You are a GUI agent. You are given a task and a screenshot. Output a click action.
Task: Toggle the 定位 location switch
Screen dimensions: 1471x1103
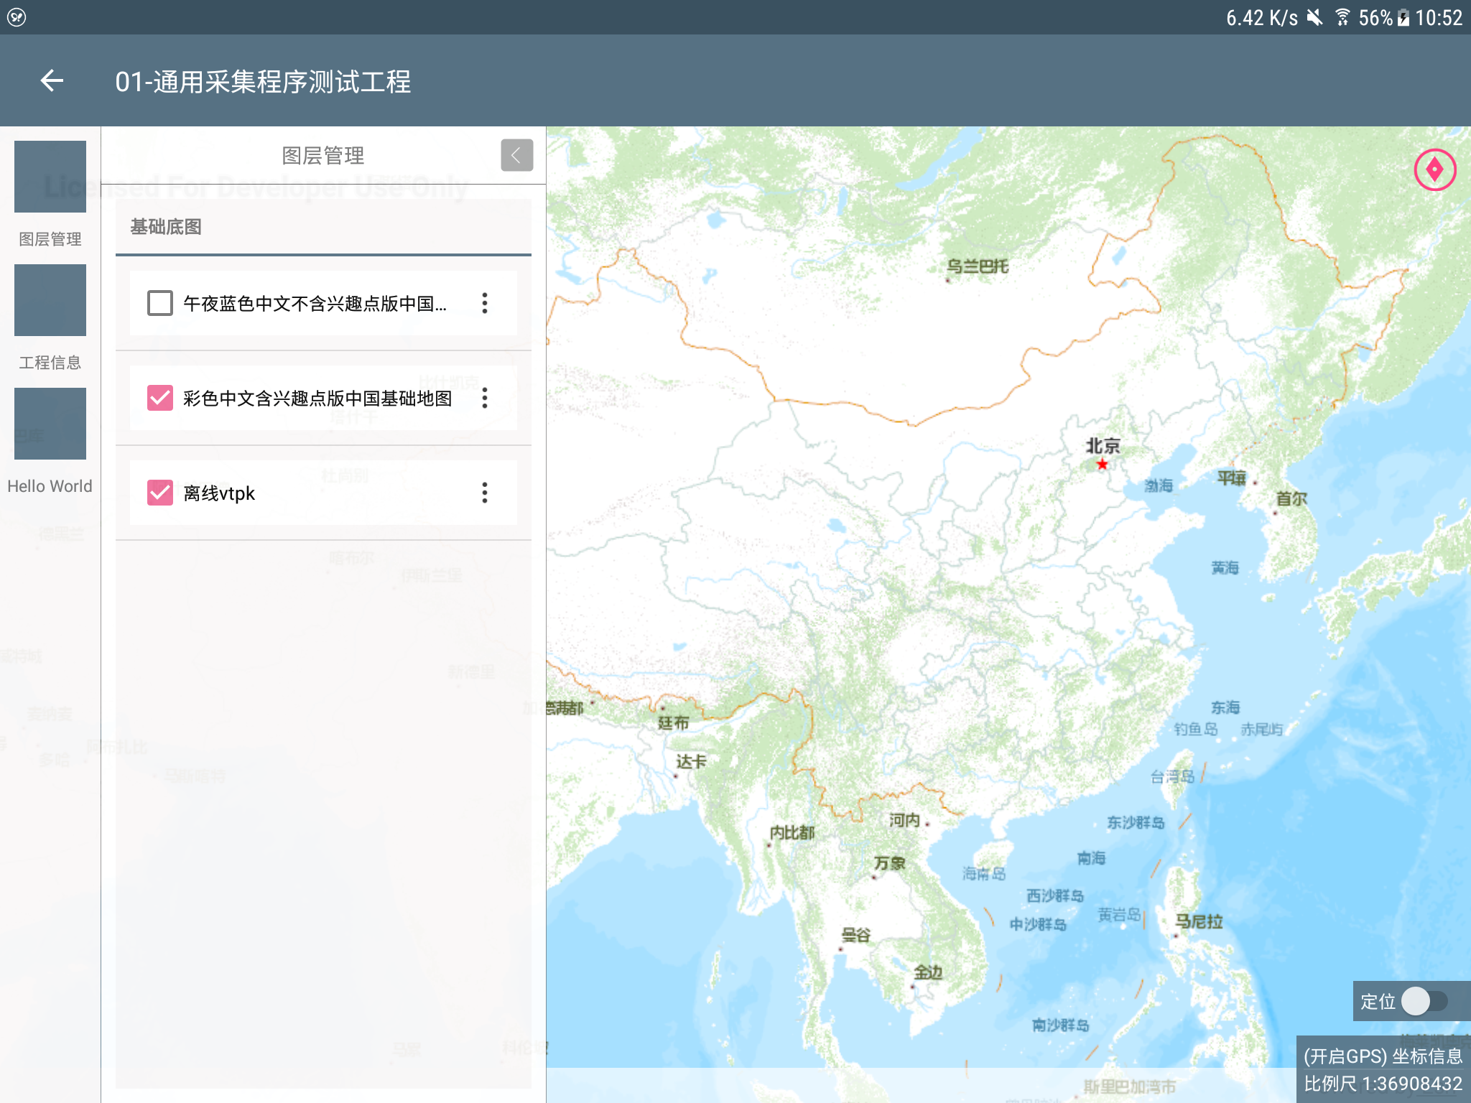point(1424,1001)
